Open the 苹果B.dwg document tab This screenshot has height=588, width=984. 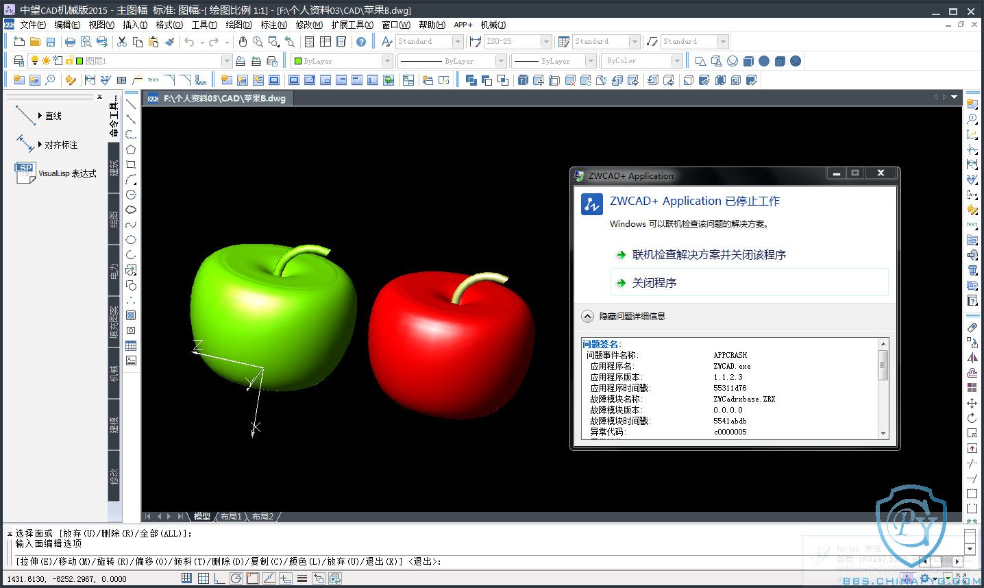tap(217, 99)
